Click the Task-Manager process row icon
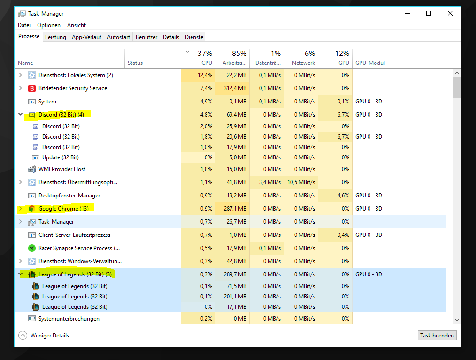 click(x=31, y=222)
